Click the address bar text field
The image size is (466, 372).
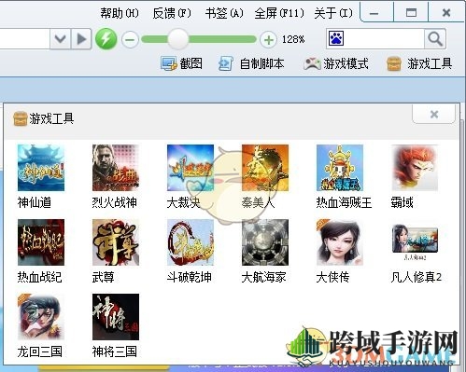coord(25,39)
